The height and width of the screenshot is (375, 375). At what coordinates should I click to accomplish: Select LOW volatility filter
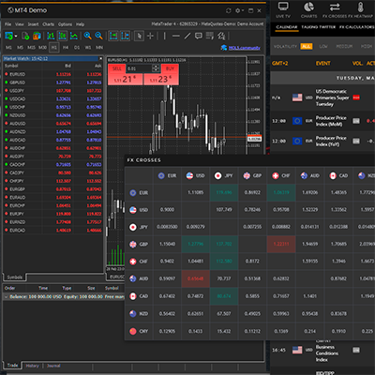(x=323, y=46)
